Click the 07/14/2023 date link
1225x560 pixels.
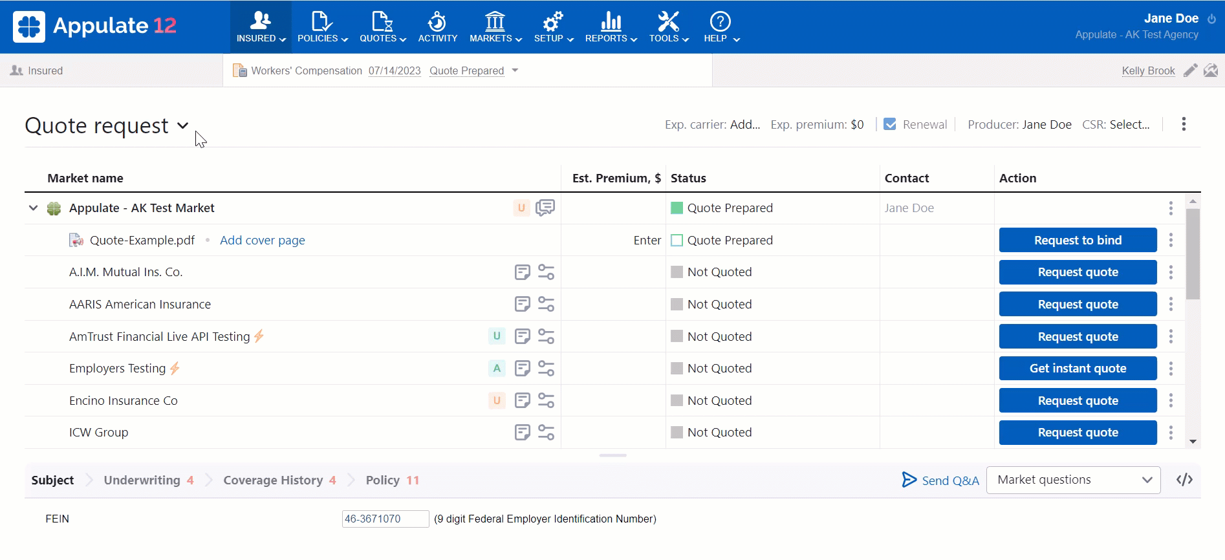tap(395, 70)
